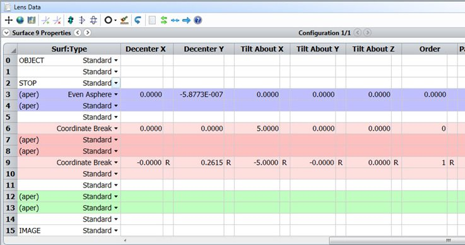
Task: Click the globe icon in the toolbar
Action: tap(20, 20)
